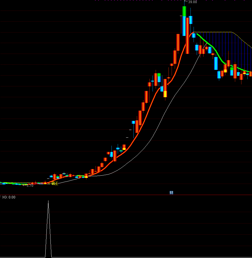Screen dimensions: 252x258
Task: Select the yellow-bottomed candle below the red average line
Action: pyautogui.click(x=165, y=94)
